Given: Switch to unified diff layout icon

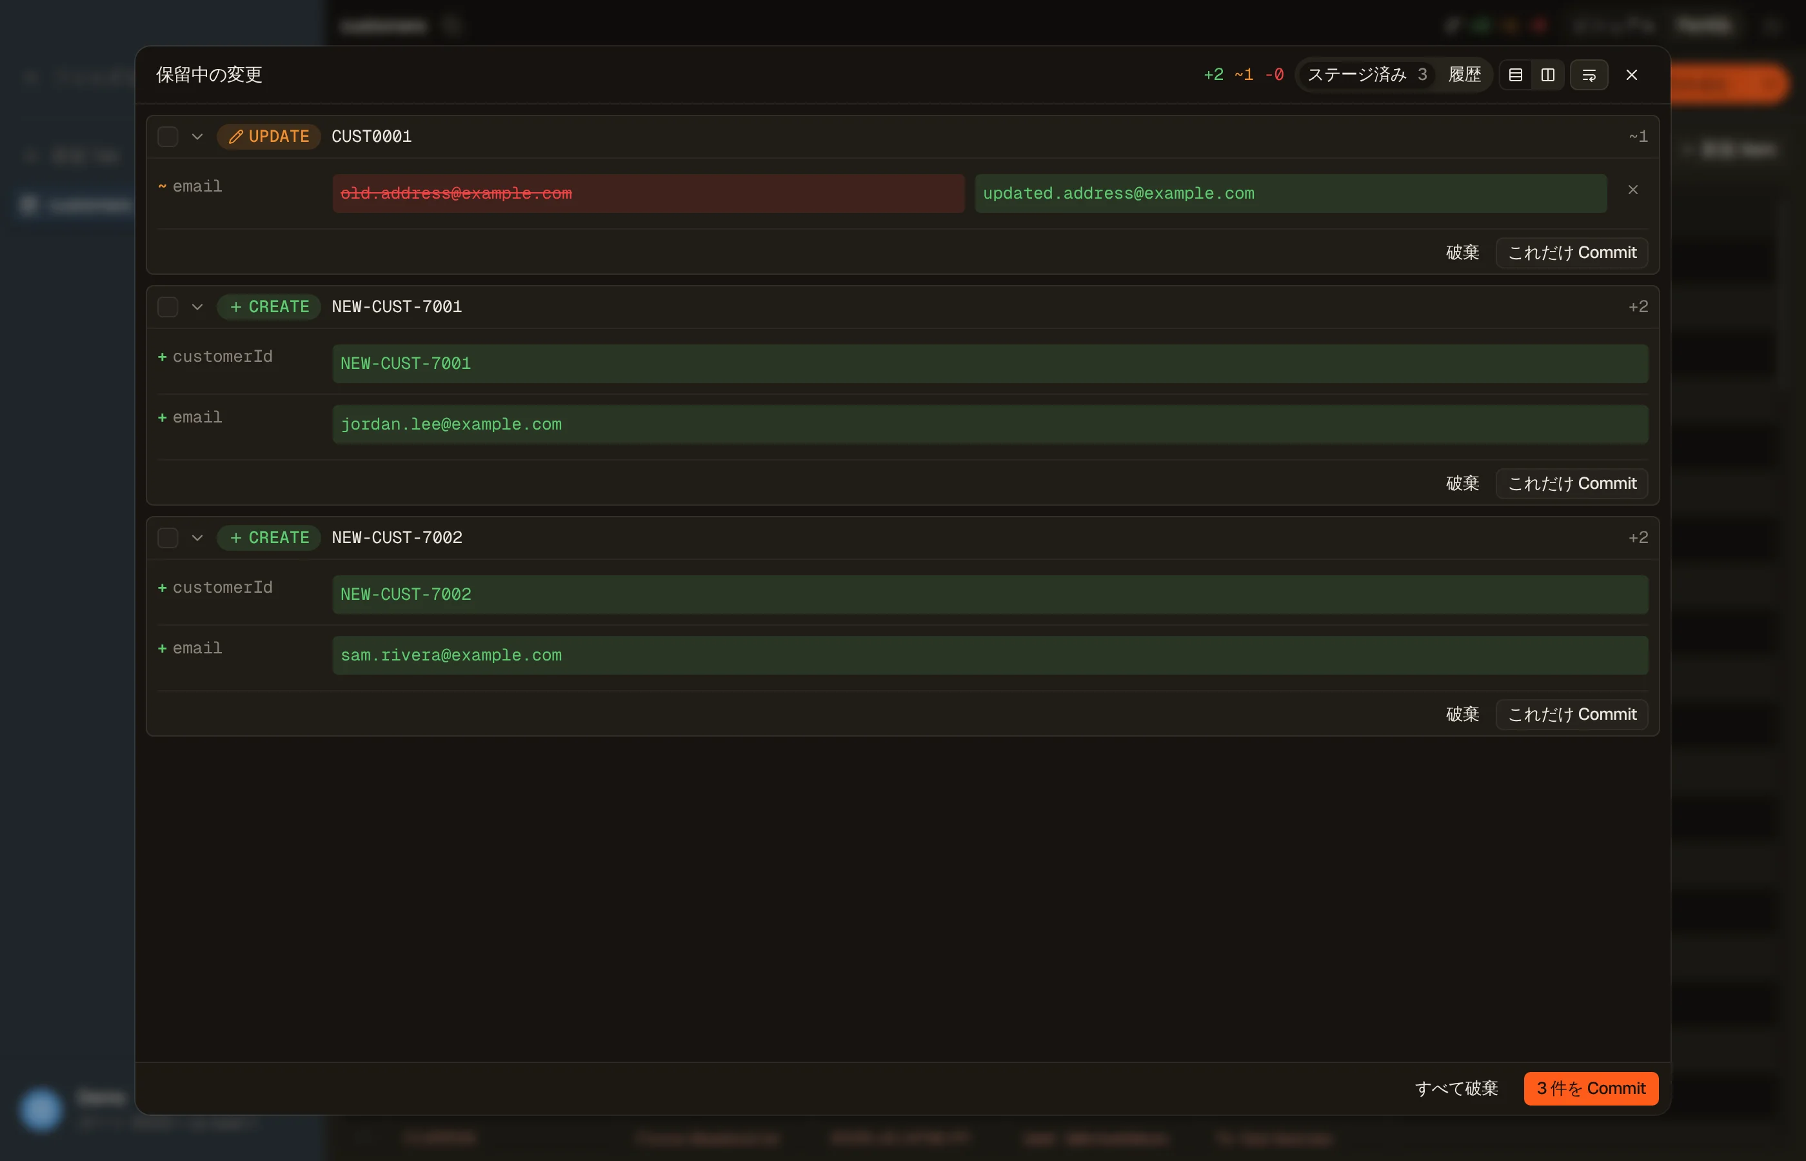Looking at the screenshot, I should pos(1515,75).
